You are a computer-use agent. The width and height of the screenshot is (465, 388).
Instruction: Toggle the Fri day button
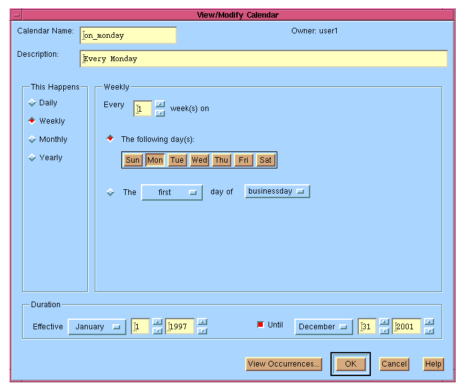(243, 160)
